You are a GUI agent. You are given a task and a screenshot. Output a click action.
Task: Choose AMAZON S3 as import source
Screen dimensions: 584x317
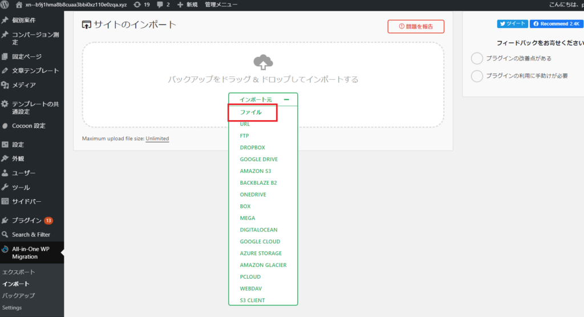coord(255,171)
